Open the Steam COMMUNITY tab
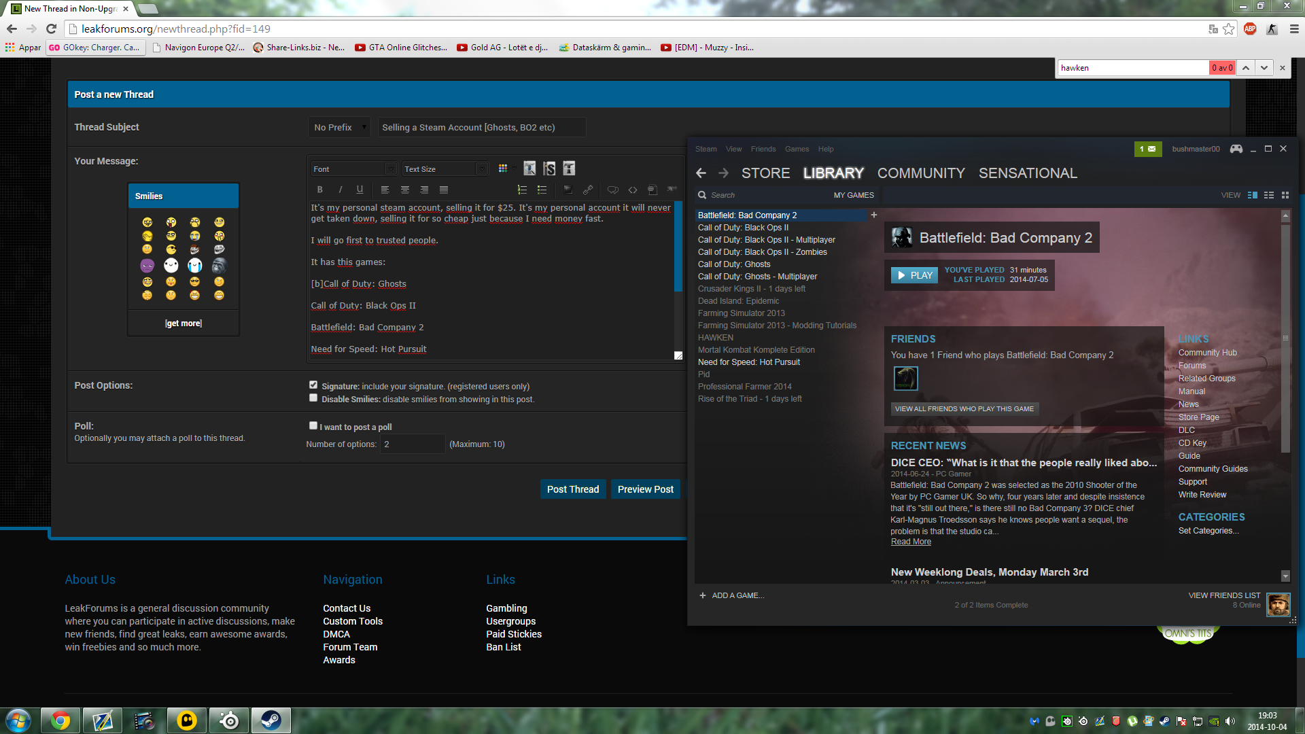The width and height of the screenshot is (1305, 734). click(x=920, y=173)
